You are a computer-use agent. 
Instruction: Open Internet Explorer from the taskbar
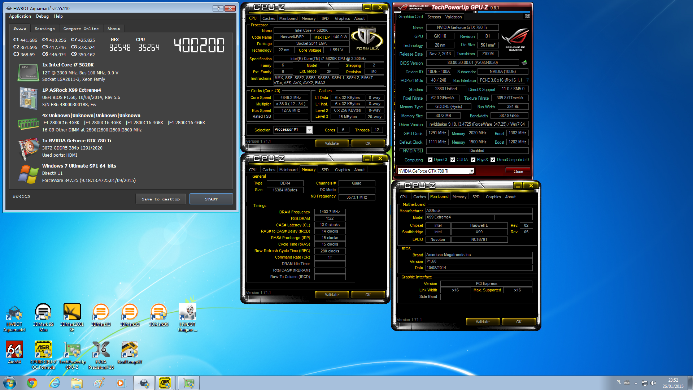55,383
